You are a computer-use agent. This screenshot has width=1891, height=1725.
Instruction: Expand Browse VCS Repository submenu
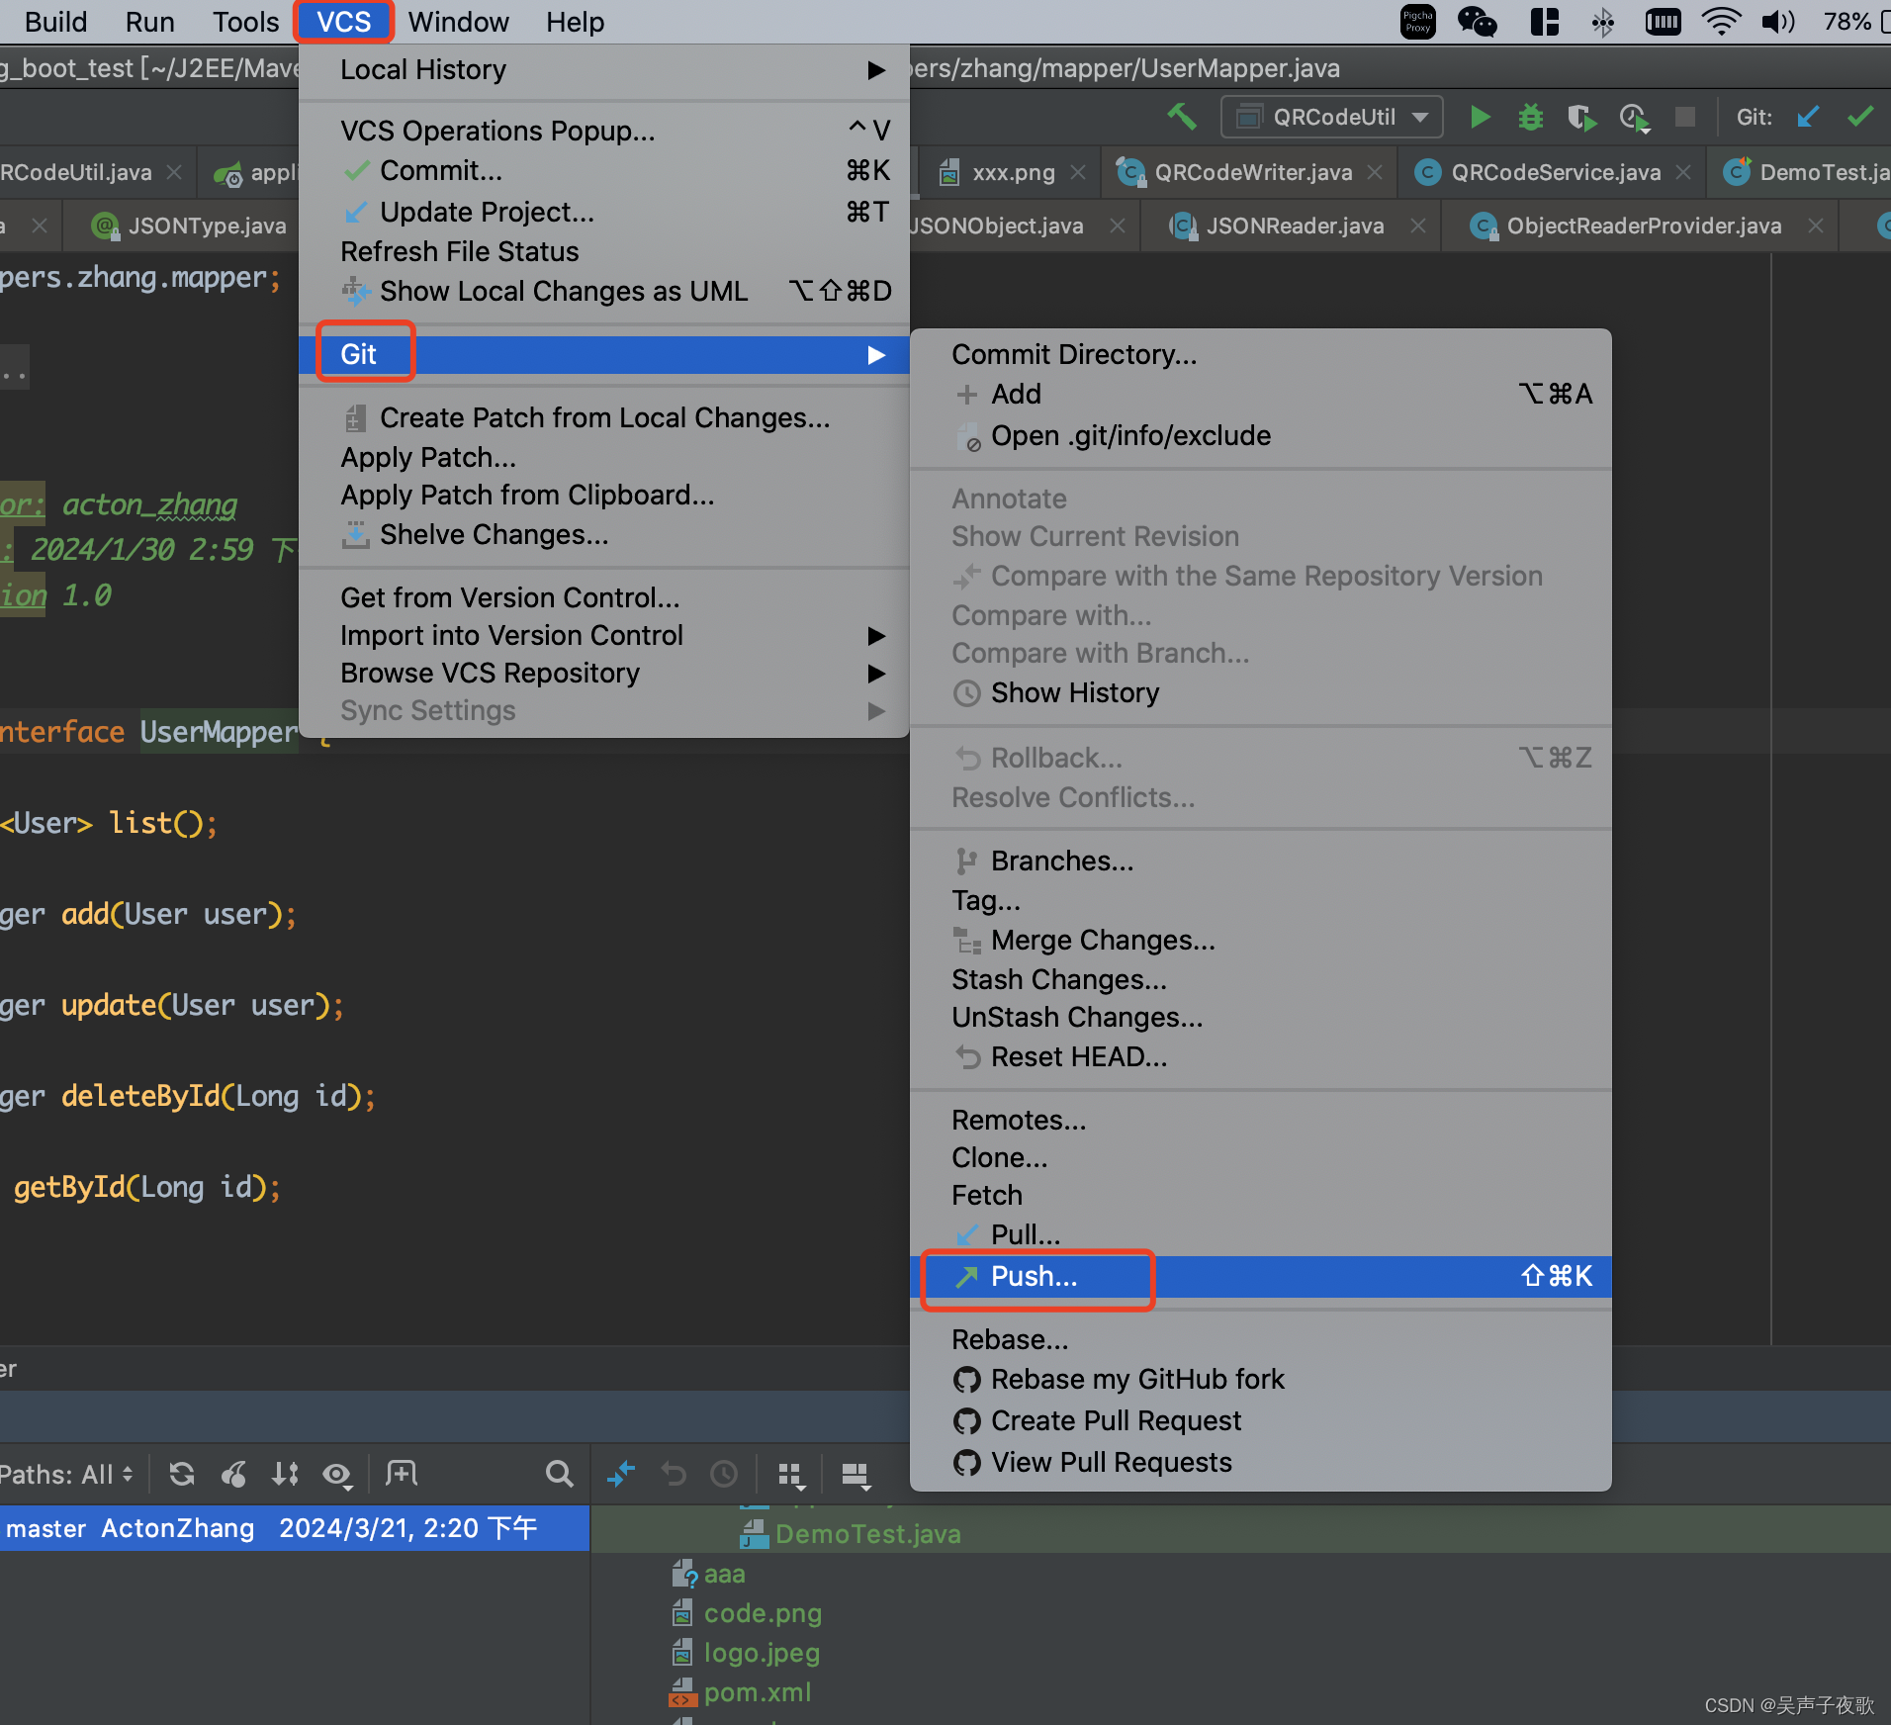[603, 673]
